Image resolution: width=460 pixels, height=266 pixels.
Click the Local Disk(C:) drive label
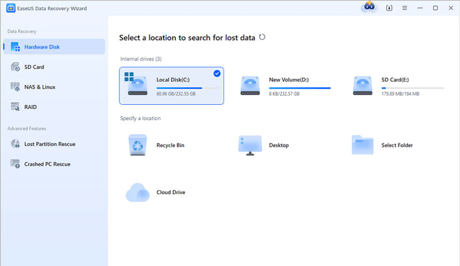click(174, 79)
